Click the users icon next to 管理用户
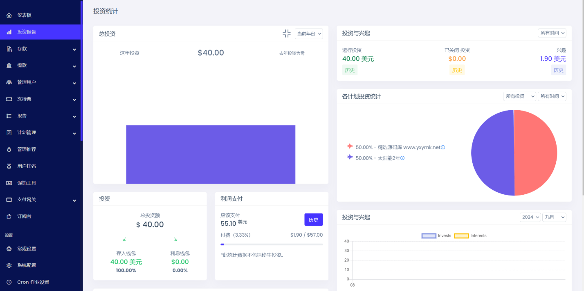This screenshot has height=291, width=584. tap(9, 82)
